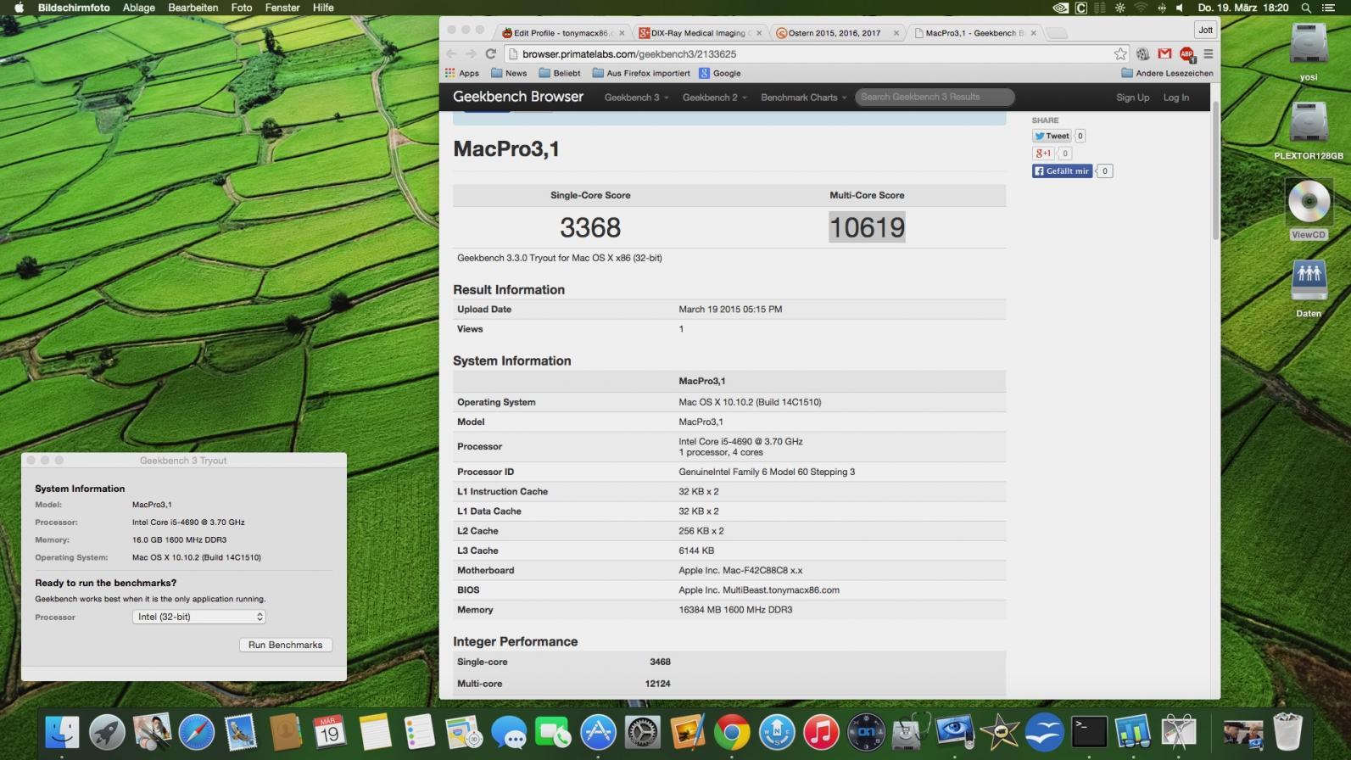
Task: Click the Log In link
Action: pyautogui.click(x=1175, y=98)
